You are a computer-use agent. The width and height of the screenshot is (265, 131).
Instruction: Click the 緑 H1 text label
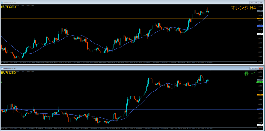click(250, 74)
